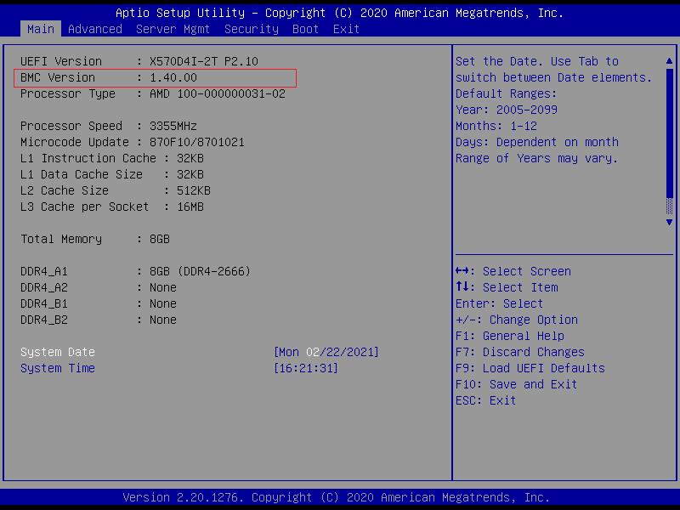680x510 pixels.
Task: Click Processor Speed value 3355MHz
Action: pyautogui.click(x=173, y=126)
